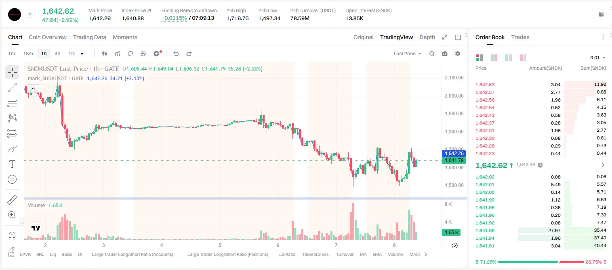Open the 0.01 price precision dropdown

(598, 58)
